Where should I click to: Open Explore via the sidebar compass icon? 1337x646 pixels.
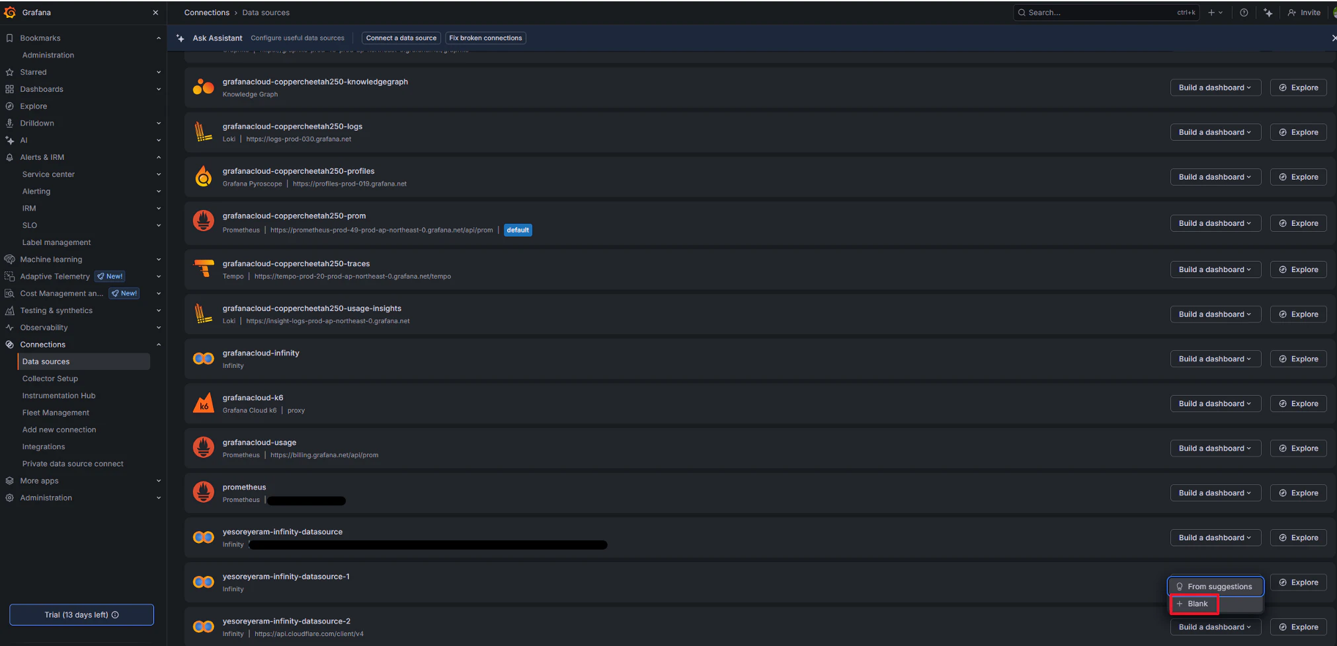(9, 106)
